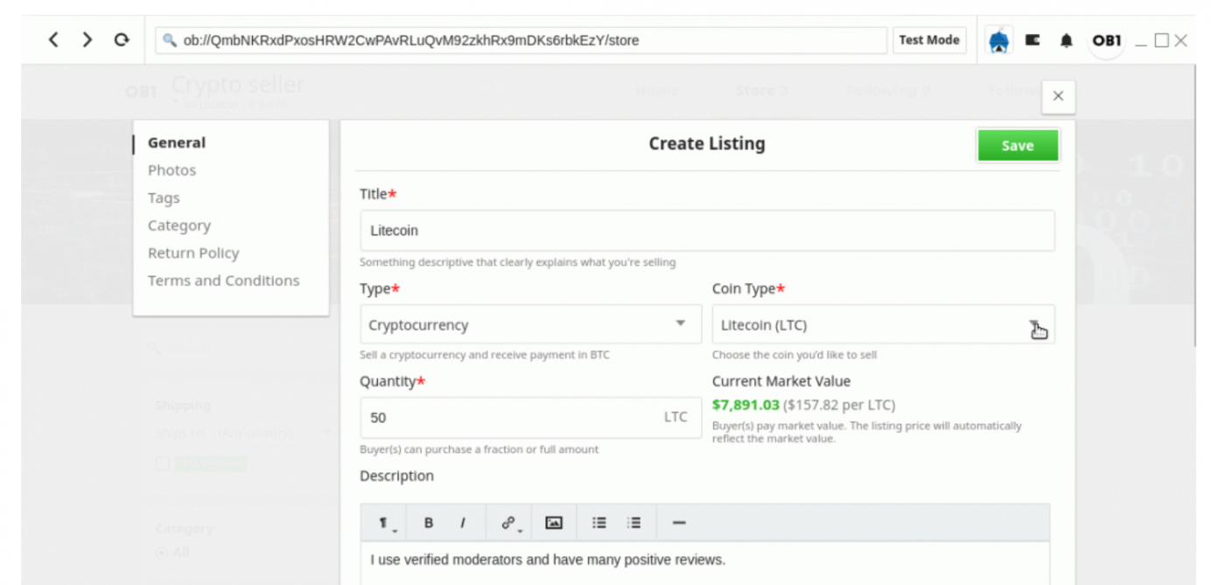Select Return Policy in the sidebar
Viewport: 1218px width, 585px height.
[x=193, y=253]
